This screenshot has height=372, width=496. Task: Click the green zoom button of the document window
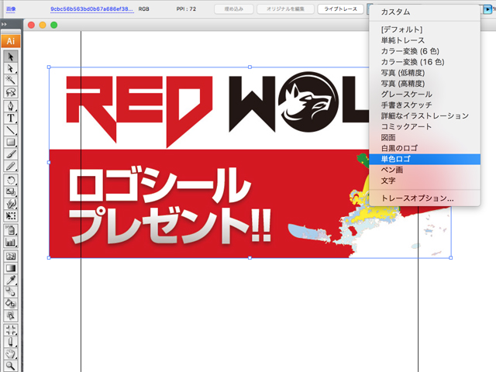coord(53,25)
